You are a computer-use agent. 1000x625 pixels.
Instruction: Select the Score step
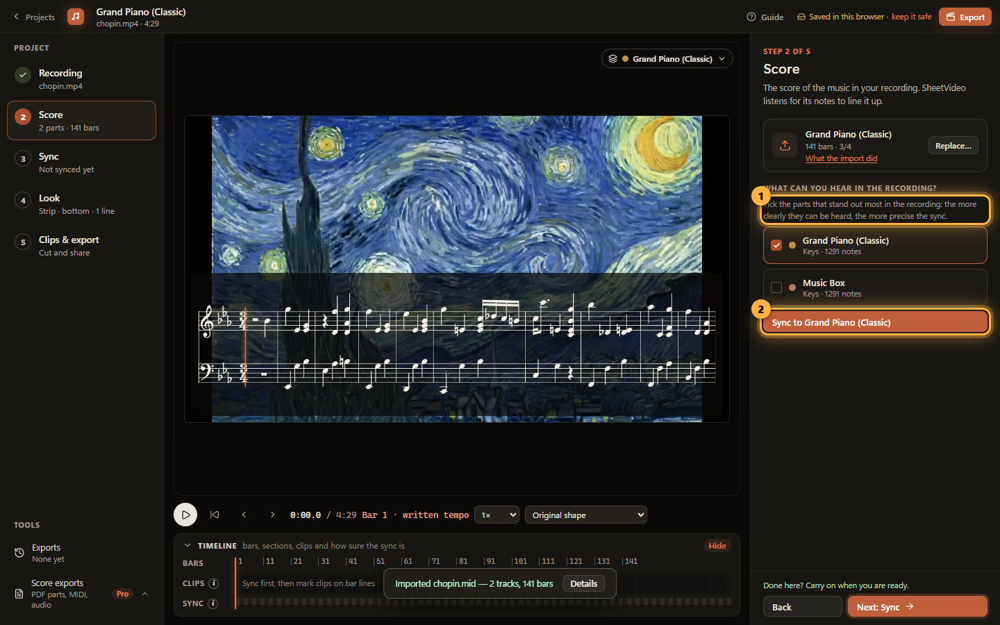pos(81,121)
